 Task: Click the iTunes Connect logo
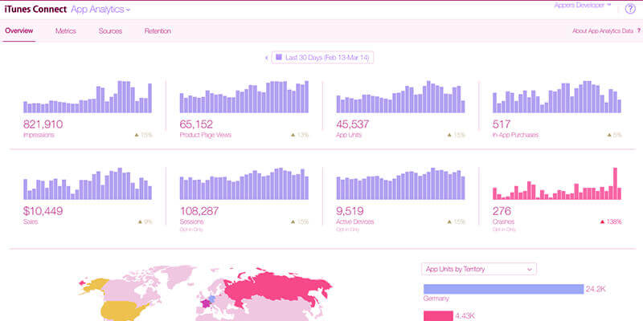pos(35,10)
